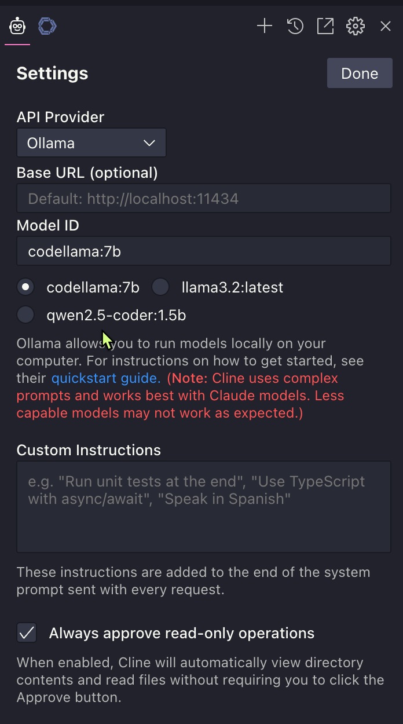Open Cline in a new editor window
The image size is (403, 724).
coord(325,26)
